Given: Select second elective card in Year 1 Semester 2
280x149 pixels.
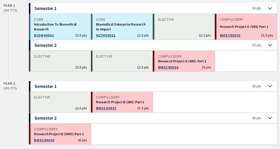Looking at the screenshot, I should [x=122, y=61].
